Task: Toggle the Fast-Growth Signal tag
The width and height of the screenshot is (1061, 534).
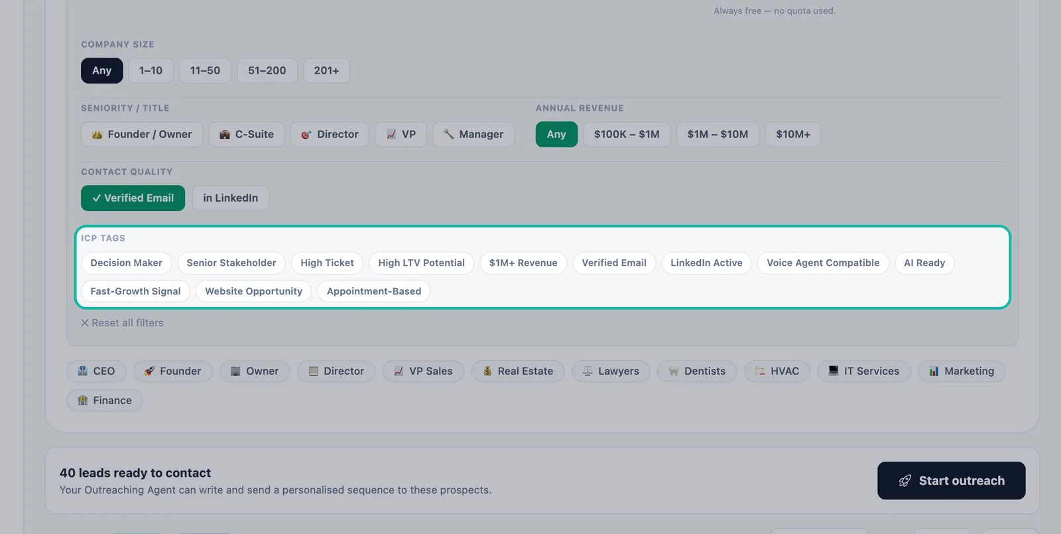Action: (x=135, y=291)
